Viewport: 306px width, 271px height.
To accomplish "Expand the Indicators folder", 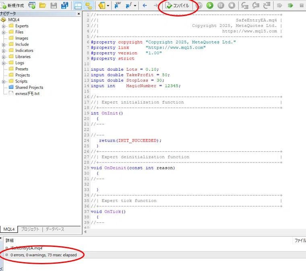I will tap(4, 51).
